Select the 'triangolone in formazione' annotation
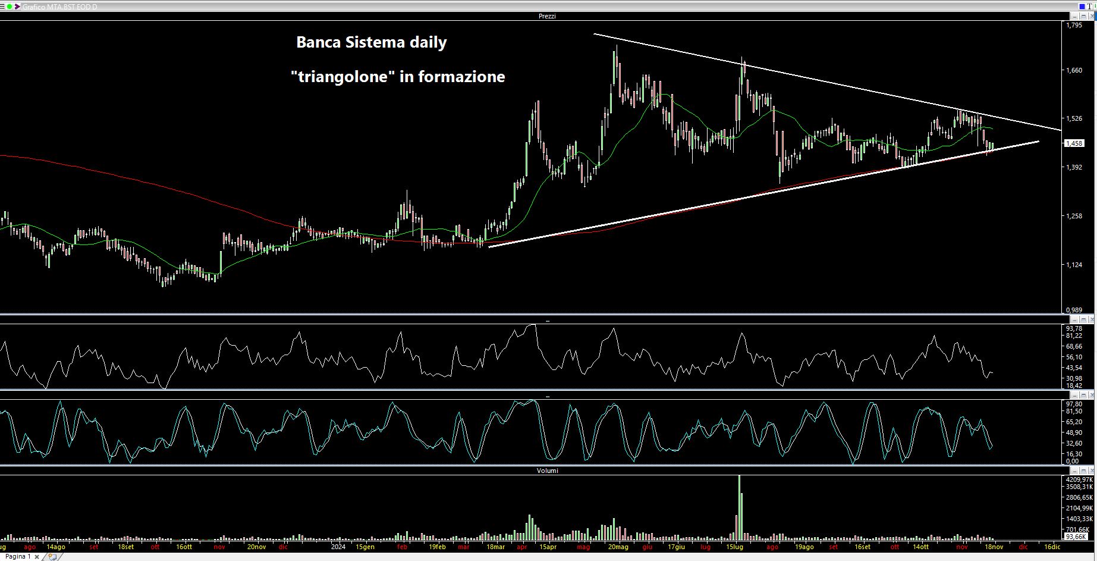1097x561 pixels. pyautogui.click(x=398, y=76)
